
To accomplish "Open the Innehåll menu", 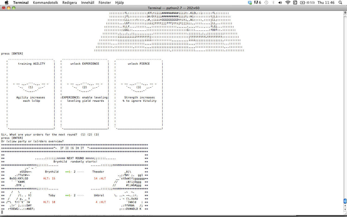I will click(88, 3).
